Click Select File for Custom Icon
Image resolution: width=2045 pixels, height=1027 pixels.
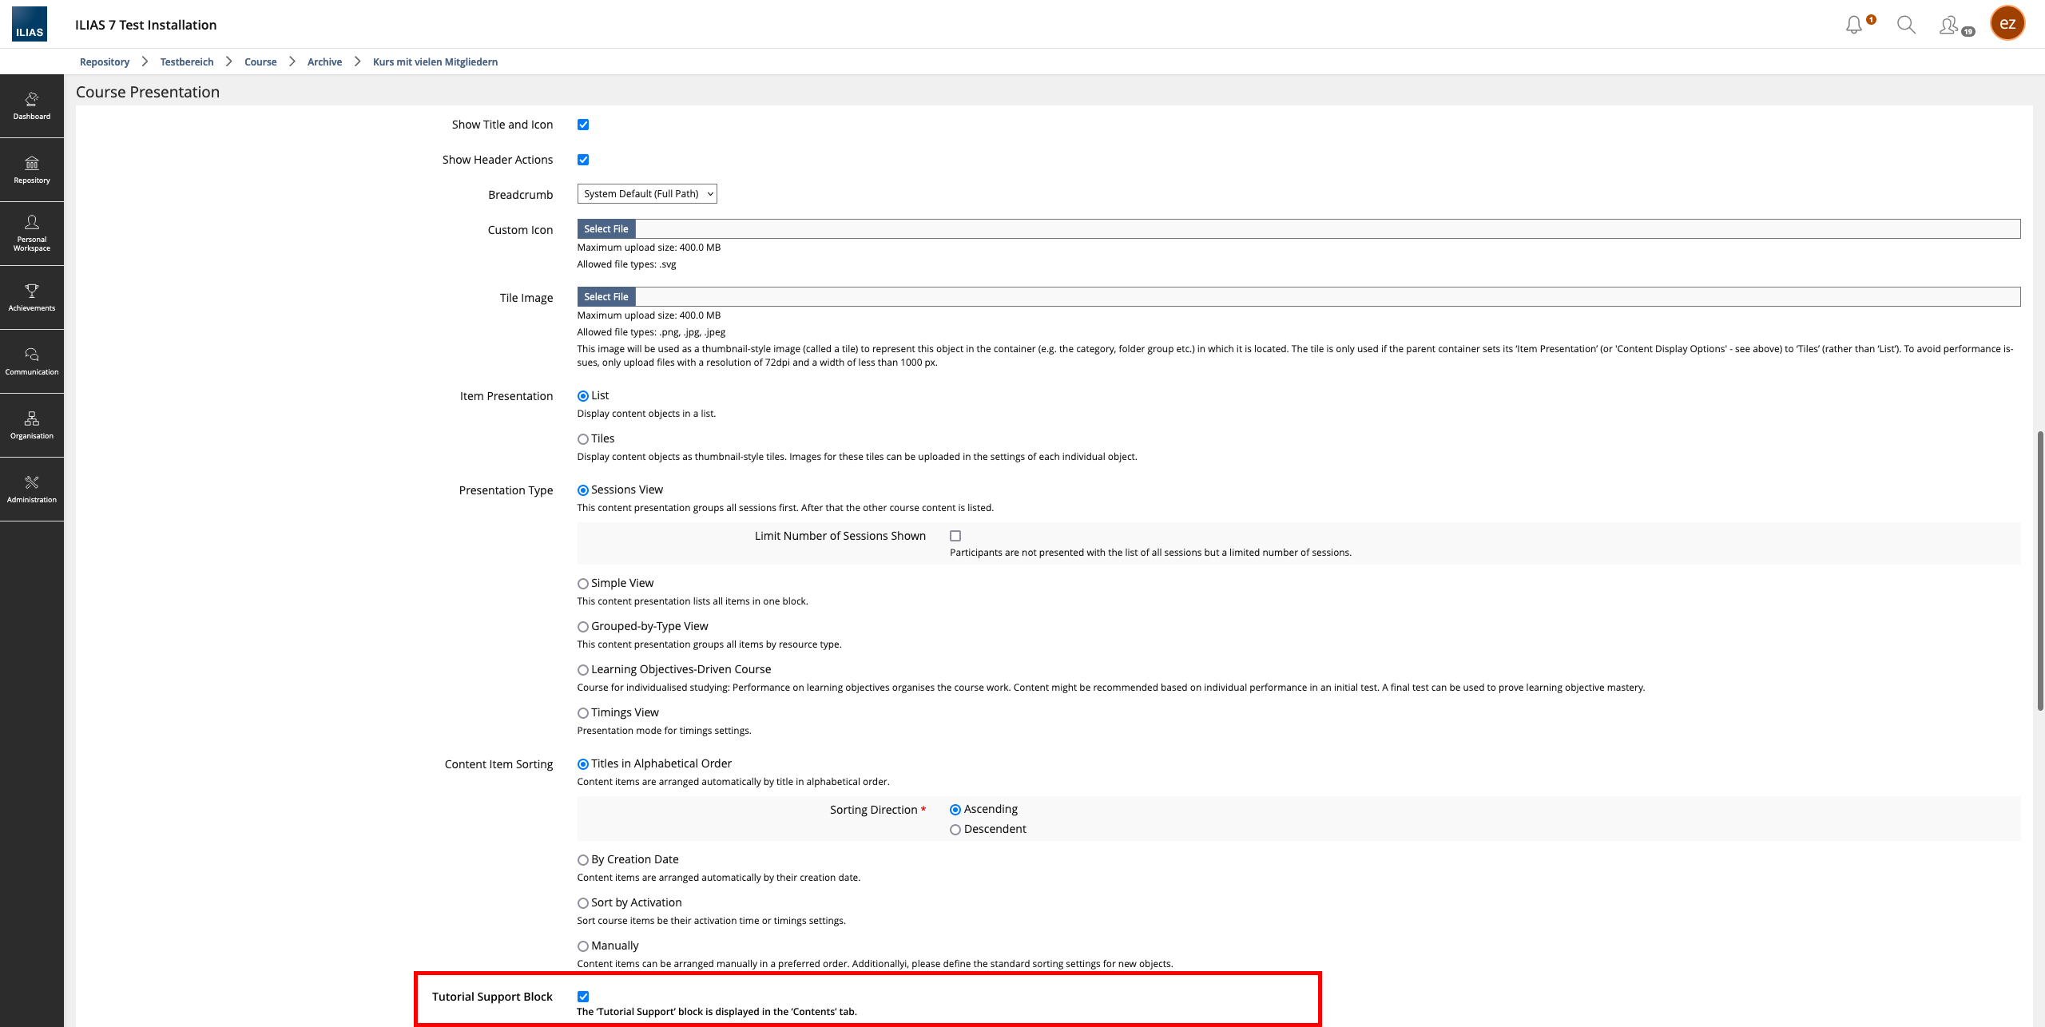[606, 229]
